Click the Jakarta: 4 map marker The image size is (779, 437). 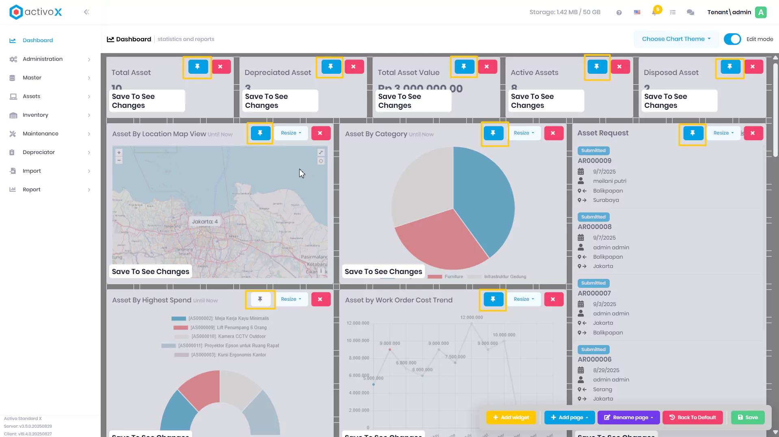coord(205,222)
